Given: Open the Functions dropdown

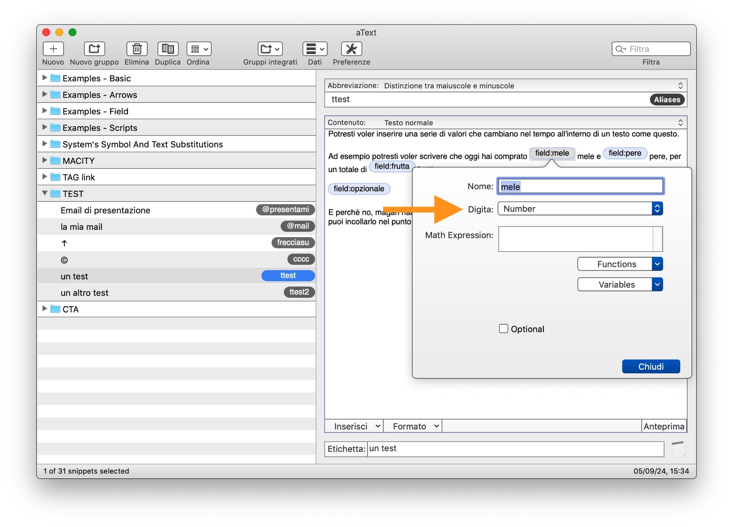Looking at the screenshot, I should pyautogui.click(x=620, y=264).
